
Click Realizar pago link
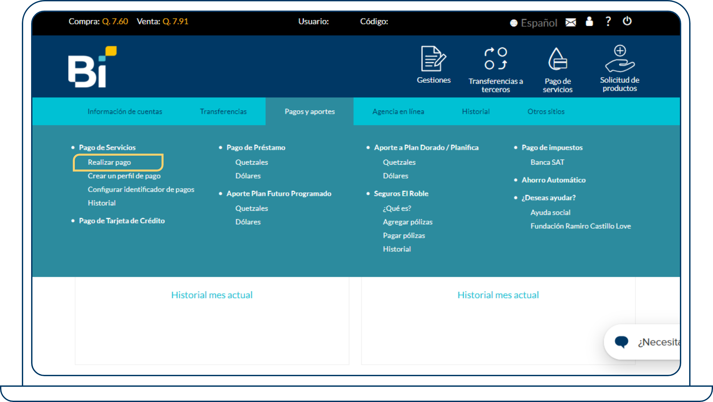[x=109, y=162]
